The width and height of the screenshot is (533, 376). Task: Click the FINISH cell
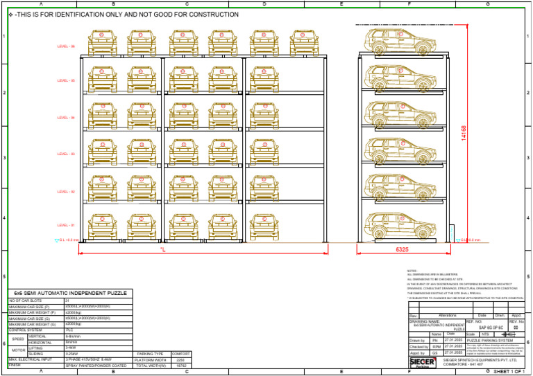coord(36,366)
